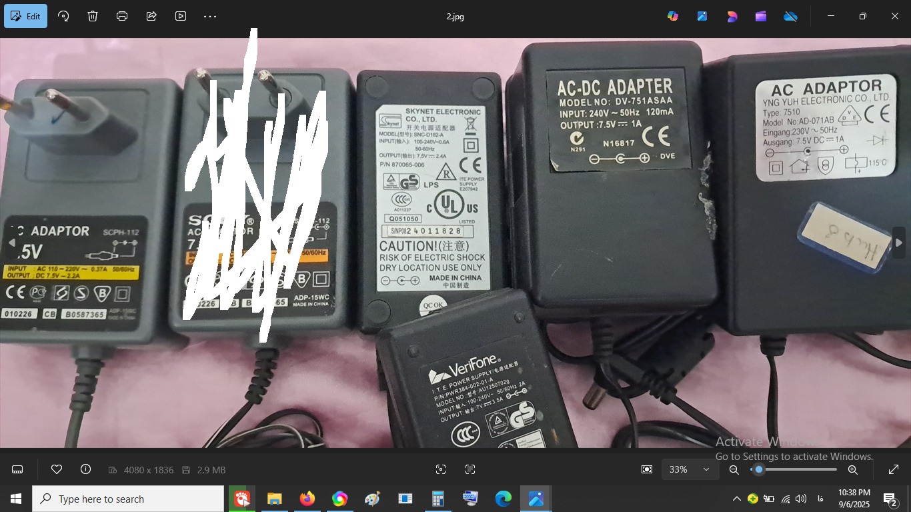Launch Designer from the blue image icon

[702, 16]
